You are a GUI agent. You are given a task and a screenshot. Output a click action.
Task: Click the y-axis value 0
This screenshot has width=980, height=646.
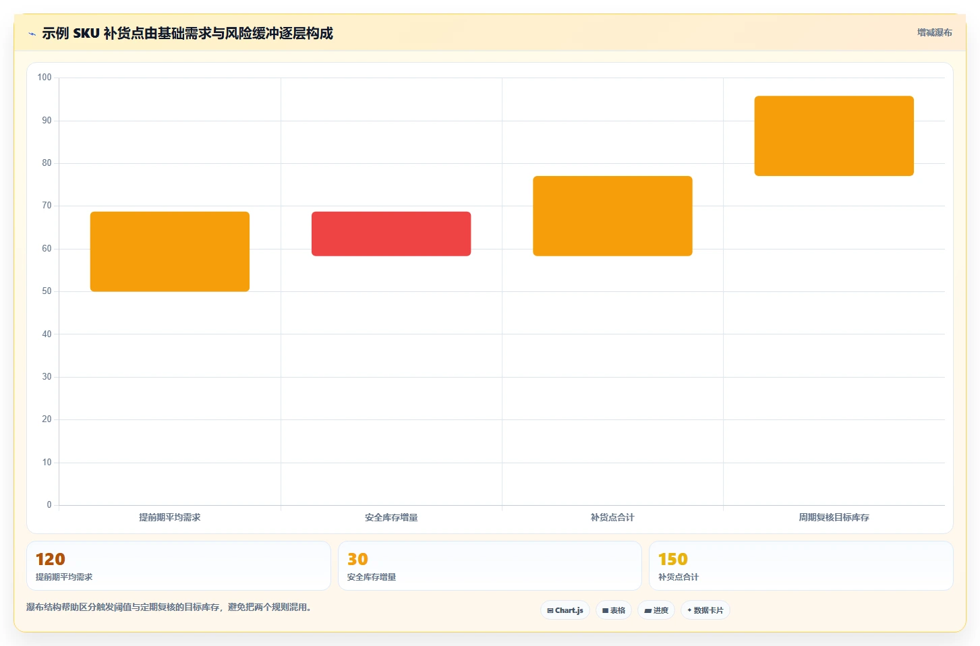pos(49,505)
